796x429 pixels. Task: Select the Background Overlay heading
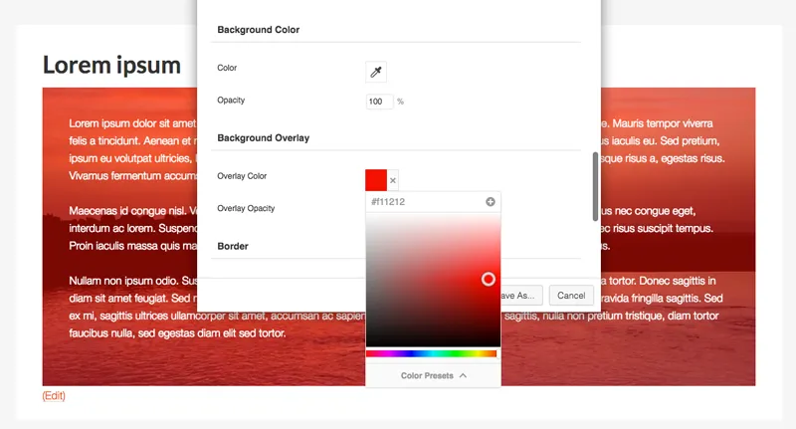click(x=263, y=138)
